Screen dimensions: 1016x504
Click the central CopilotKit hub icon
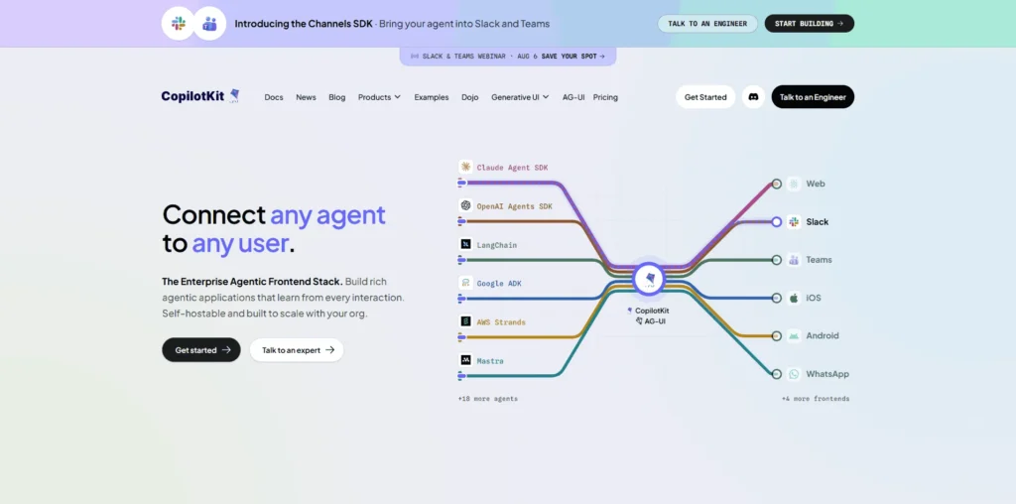[x=649, y=279]
